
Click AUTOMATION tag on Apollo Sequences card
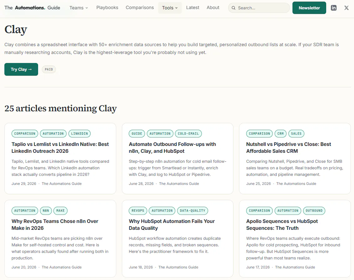pos(288,210)
